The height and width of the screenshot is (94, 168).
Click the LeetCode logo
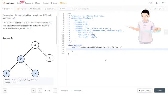coord(8,3)
